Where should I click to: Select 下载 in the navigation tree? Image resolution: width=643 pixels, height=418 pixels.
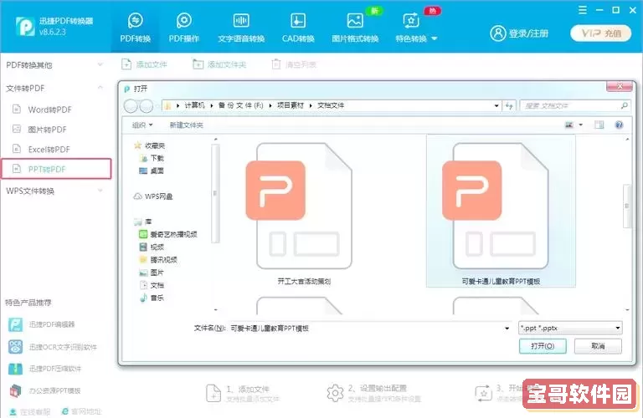152,158
